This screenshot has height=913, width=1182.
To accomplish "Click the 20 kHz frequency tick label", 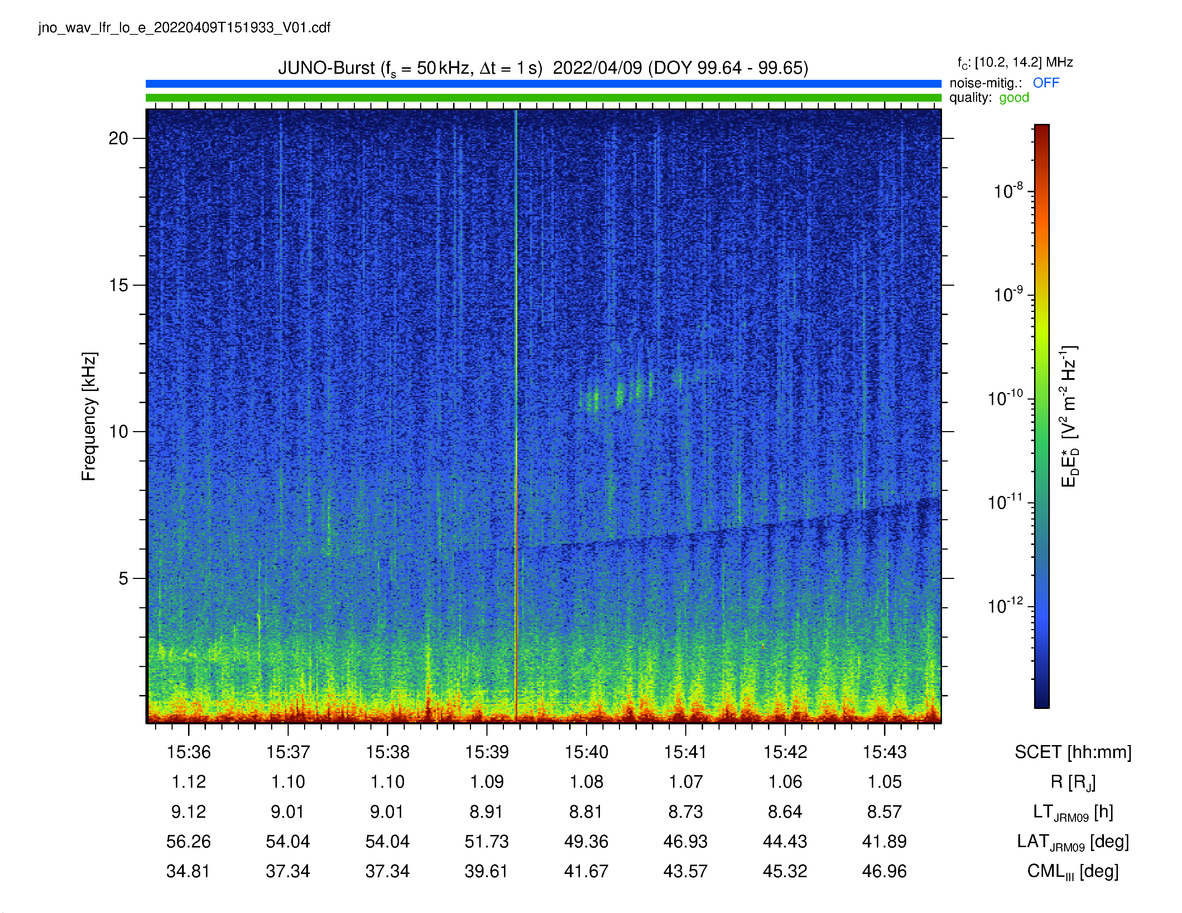I will 118,139.
